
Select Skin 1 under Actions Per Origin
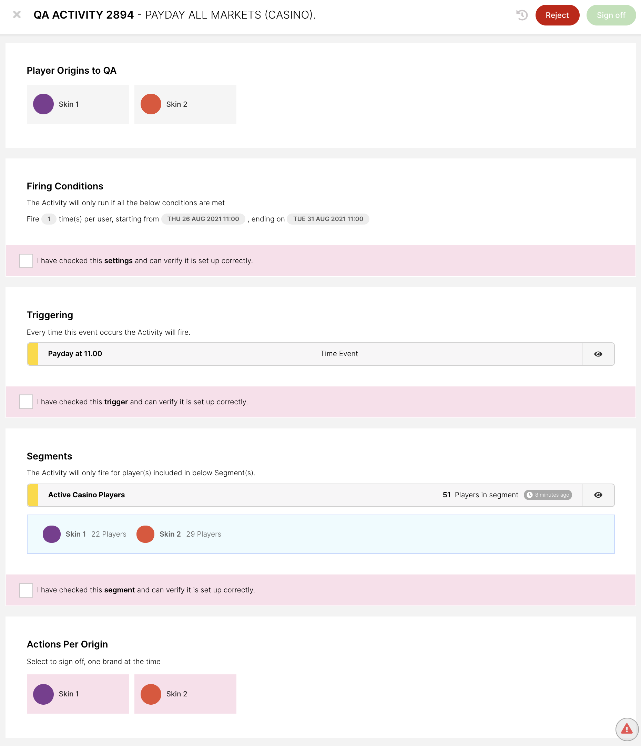click(x=78, y=694)
